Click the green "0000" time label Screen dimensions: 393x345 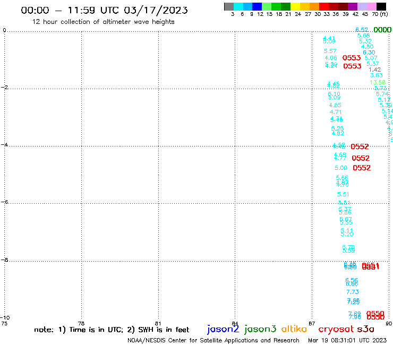(x=382, y=30)
